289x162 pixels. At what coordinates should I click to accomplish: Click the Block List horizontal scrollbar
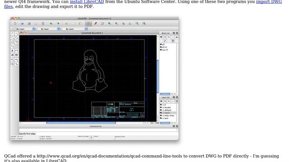pos(165,94)
